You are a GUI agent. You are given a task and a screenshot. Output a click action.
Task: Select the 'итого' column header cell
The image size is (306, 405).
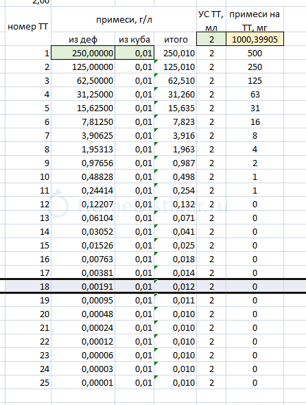(176, 39)
